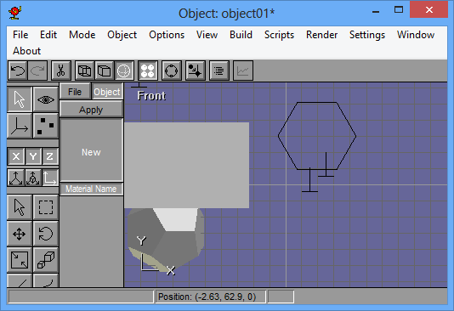Image resolution: width=454 pixels, height=311 pixels.
Task: Toggle the Y axis lock
Action: [33, 156]
